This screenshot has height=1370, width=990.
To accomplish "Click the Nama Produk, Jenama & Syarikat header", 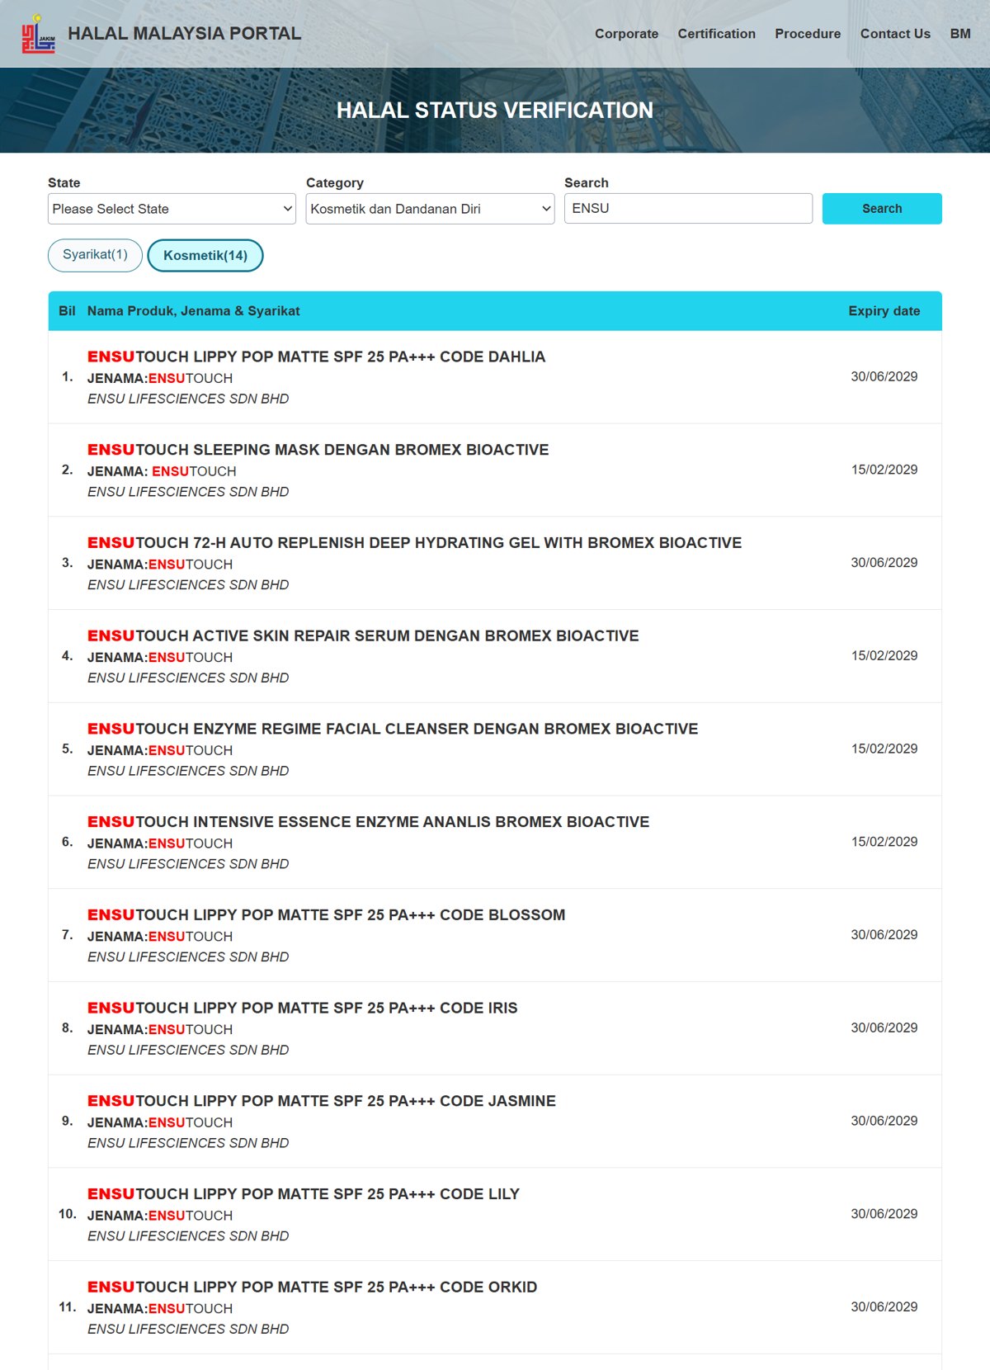I will [193, 311].
